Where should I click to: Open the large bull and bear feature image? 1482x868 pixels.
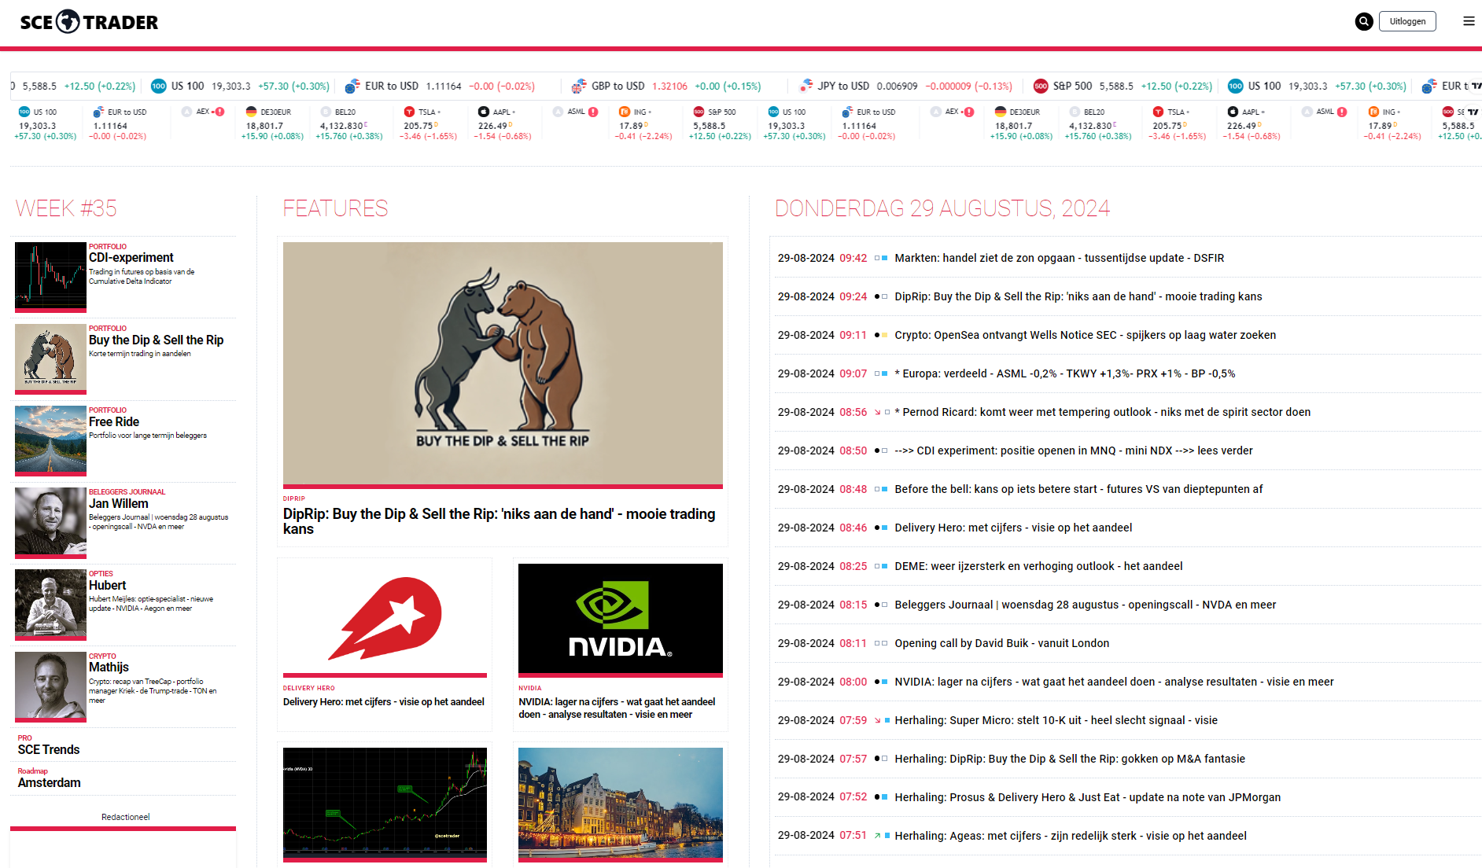(x=503, y=364)
